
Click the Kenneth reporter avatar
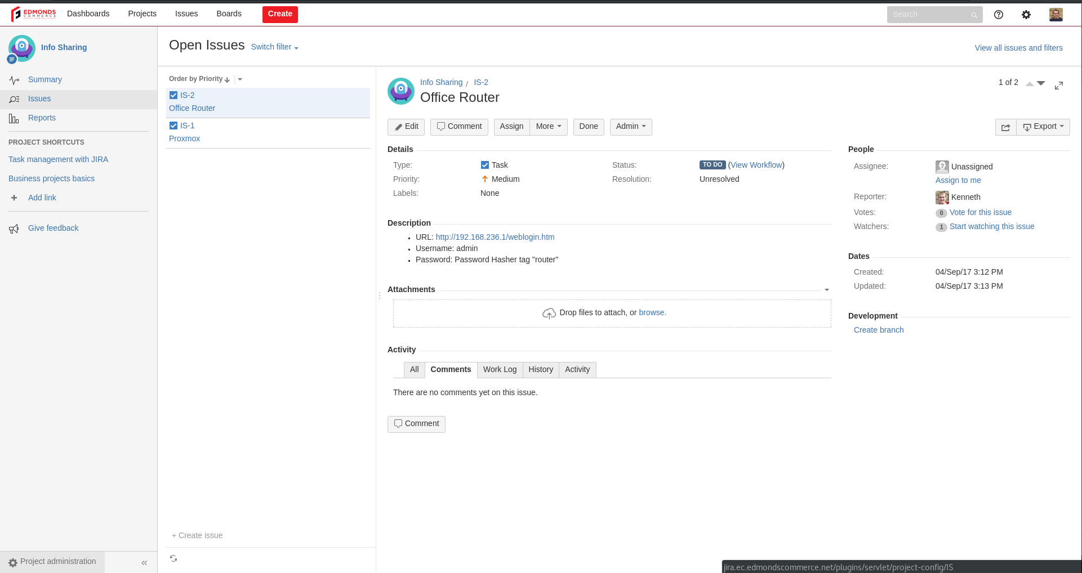[942, 198]
